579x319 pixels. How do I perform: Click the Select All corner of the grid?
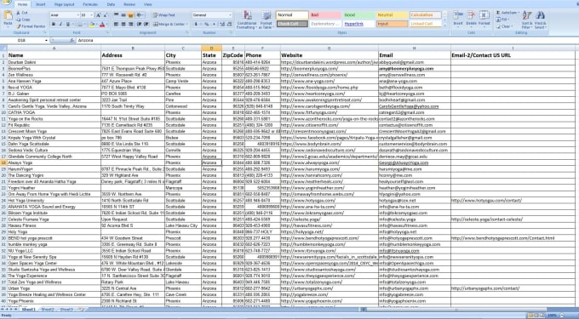pyautogui.click(x=3, y=48)
